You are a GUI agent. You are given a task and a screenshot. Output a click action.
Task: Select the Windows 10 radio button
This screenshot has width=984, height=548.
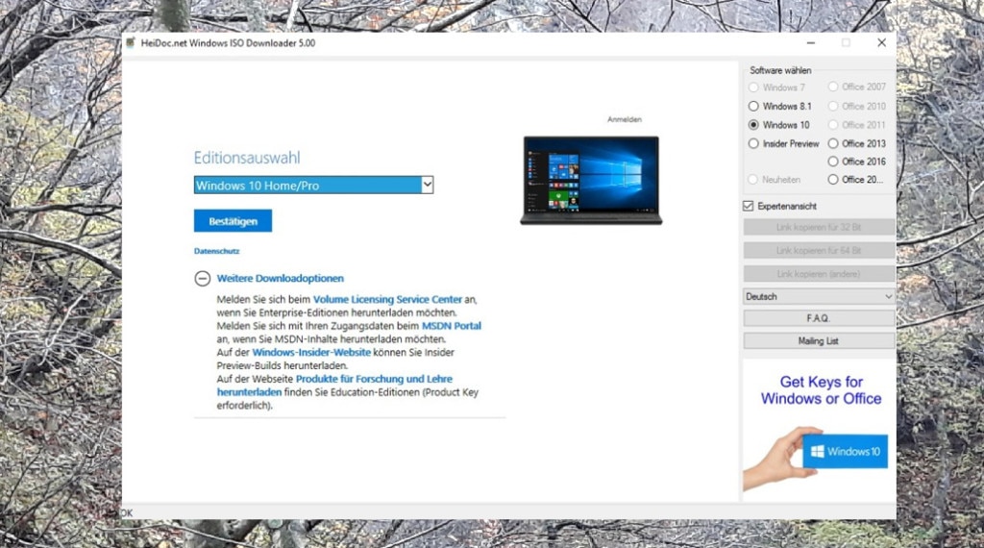754,125
